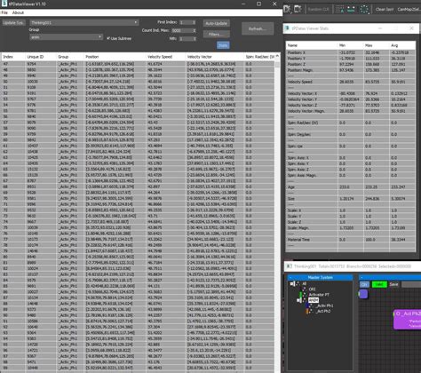Click the tPDataViewer app icon in title bar
421x373 pixels.
(x=4, y=4)
